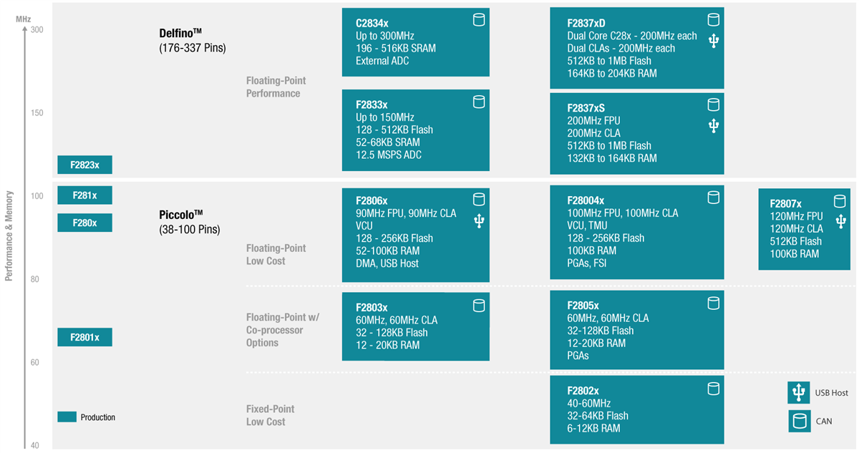The width and height of the screenshot is (859, 453).
Task: Click the CAN icon in the F28004x box
Action: (x=713, y=198)
